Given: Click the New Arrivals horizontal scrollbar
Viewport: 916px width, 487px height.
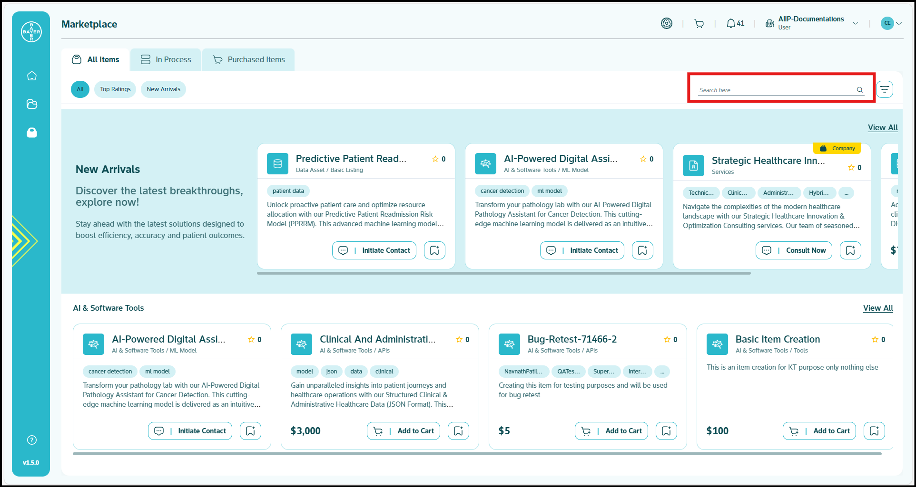Looking at the screenshot, I should coord(503,273).
